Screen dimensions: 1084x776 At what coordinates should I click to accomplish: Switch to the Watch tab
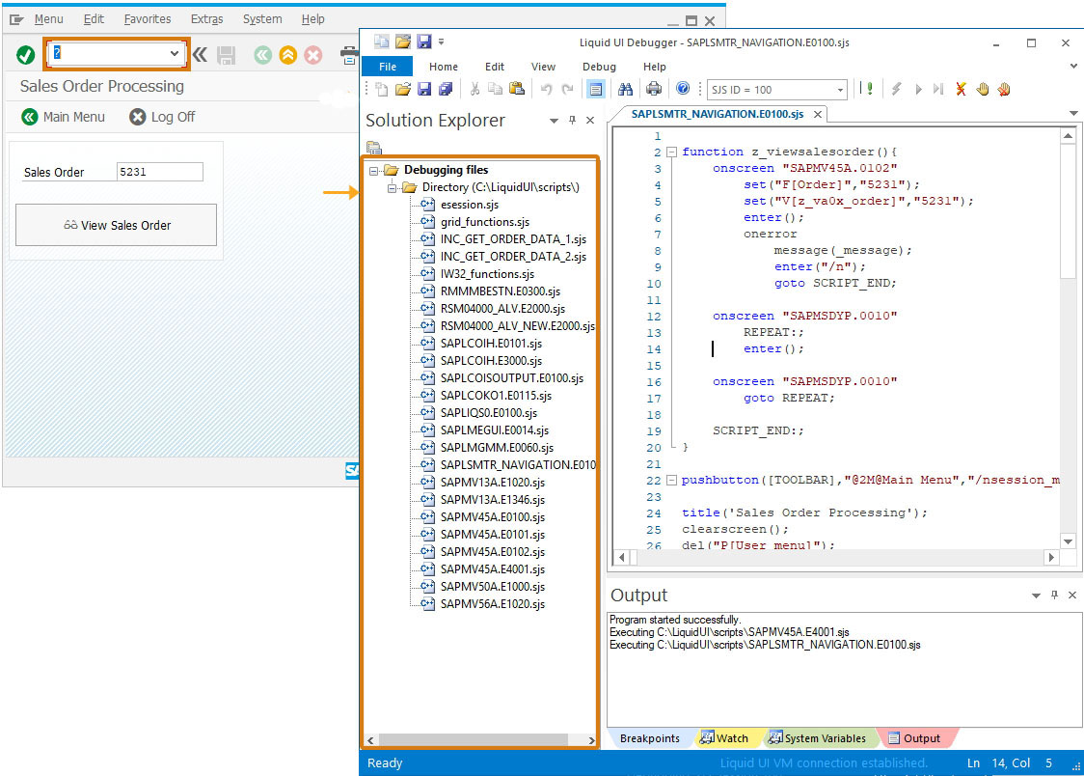(x=724, y=738)
